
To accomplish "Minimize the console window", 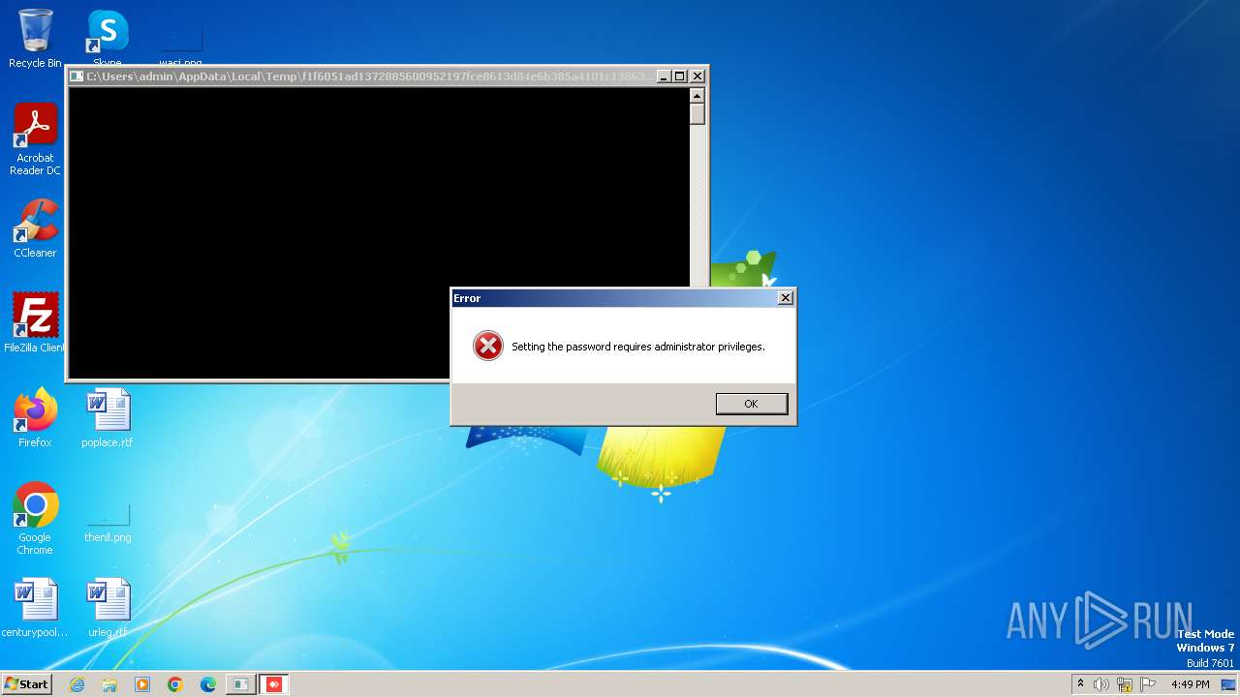I will click(664, 76).
